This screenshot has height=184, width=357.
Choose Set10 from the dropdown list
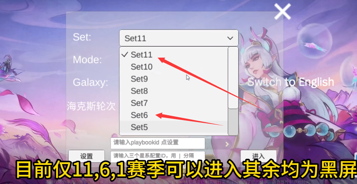point(174,67)
